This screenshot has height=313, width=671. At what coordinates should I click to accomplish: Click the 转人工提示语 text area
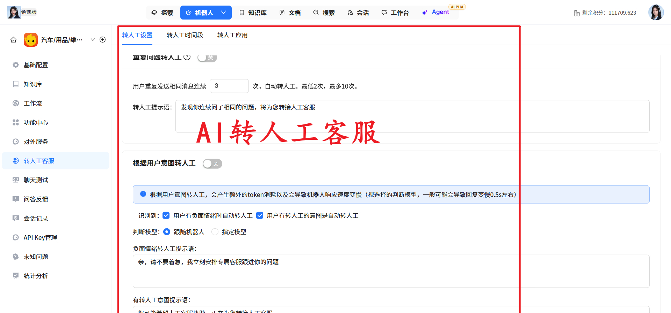[x=412, y=116]
